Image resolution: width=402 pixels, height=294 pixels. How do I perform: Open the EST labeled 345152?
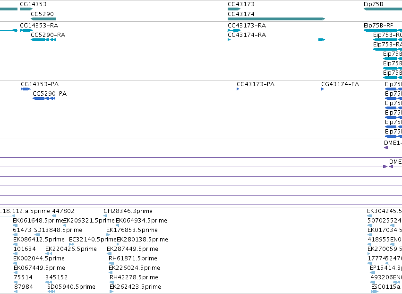56,277
